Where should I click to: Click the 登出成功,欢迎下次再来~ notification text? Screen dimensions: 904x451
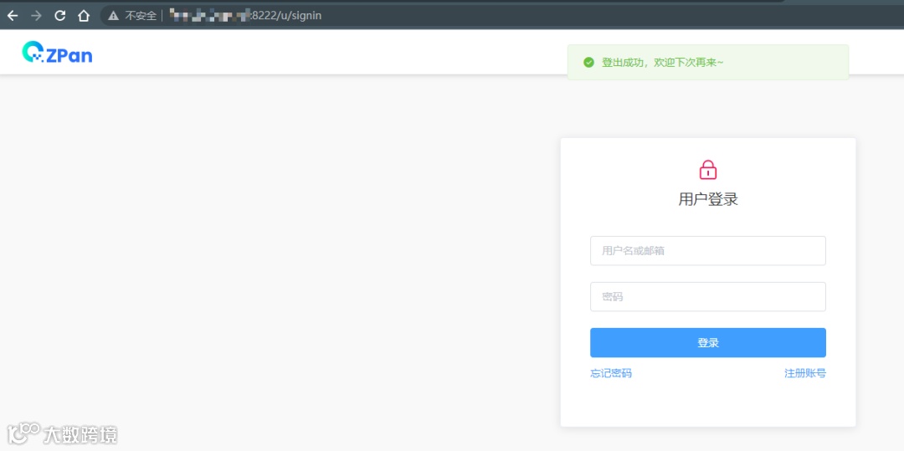(x=662, y=62)
